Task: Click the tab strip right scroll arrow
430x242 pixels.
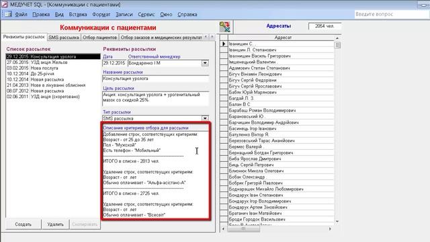Action: click(212, 37)
